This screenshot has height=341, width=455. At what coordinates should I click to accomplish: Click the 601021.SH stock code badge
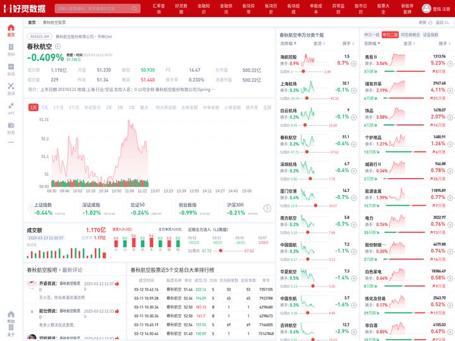click(x=39, y=37)
